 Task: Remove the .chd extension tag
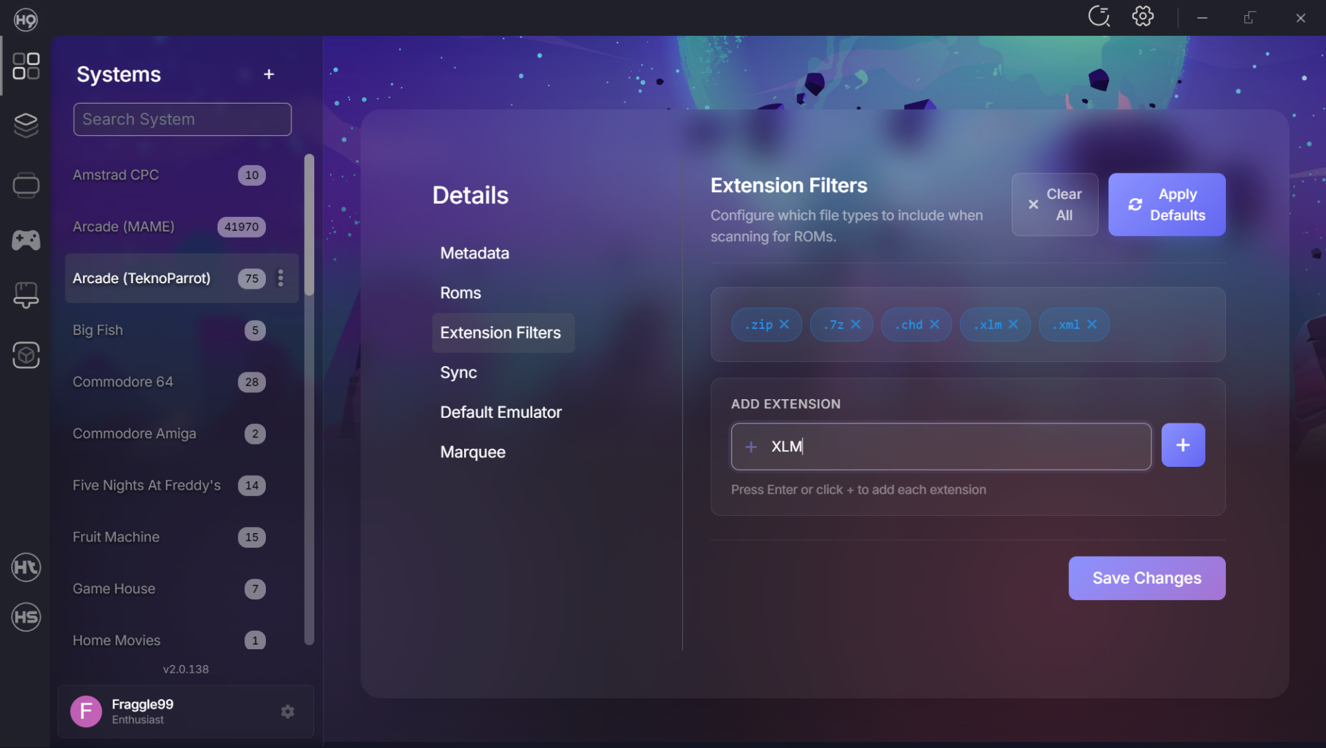click(x=935, y=325)
